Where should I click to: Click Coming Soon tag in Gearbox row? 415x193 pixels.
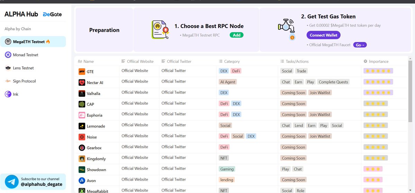coord(293,147)
